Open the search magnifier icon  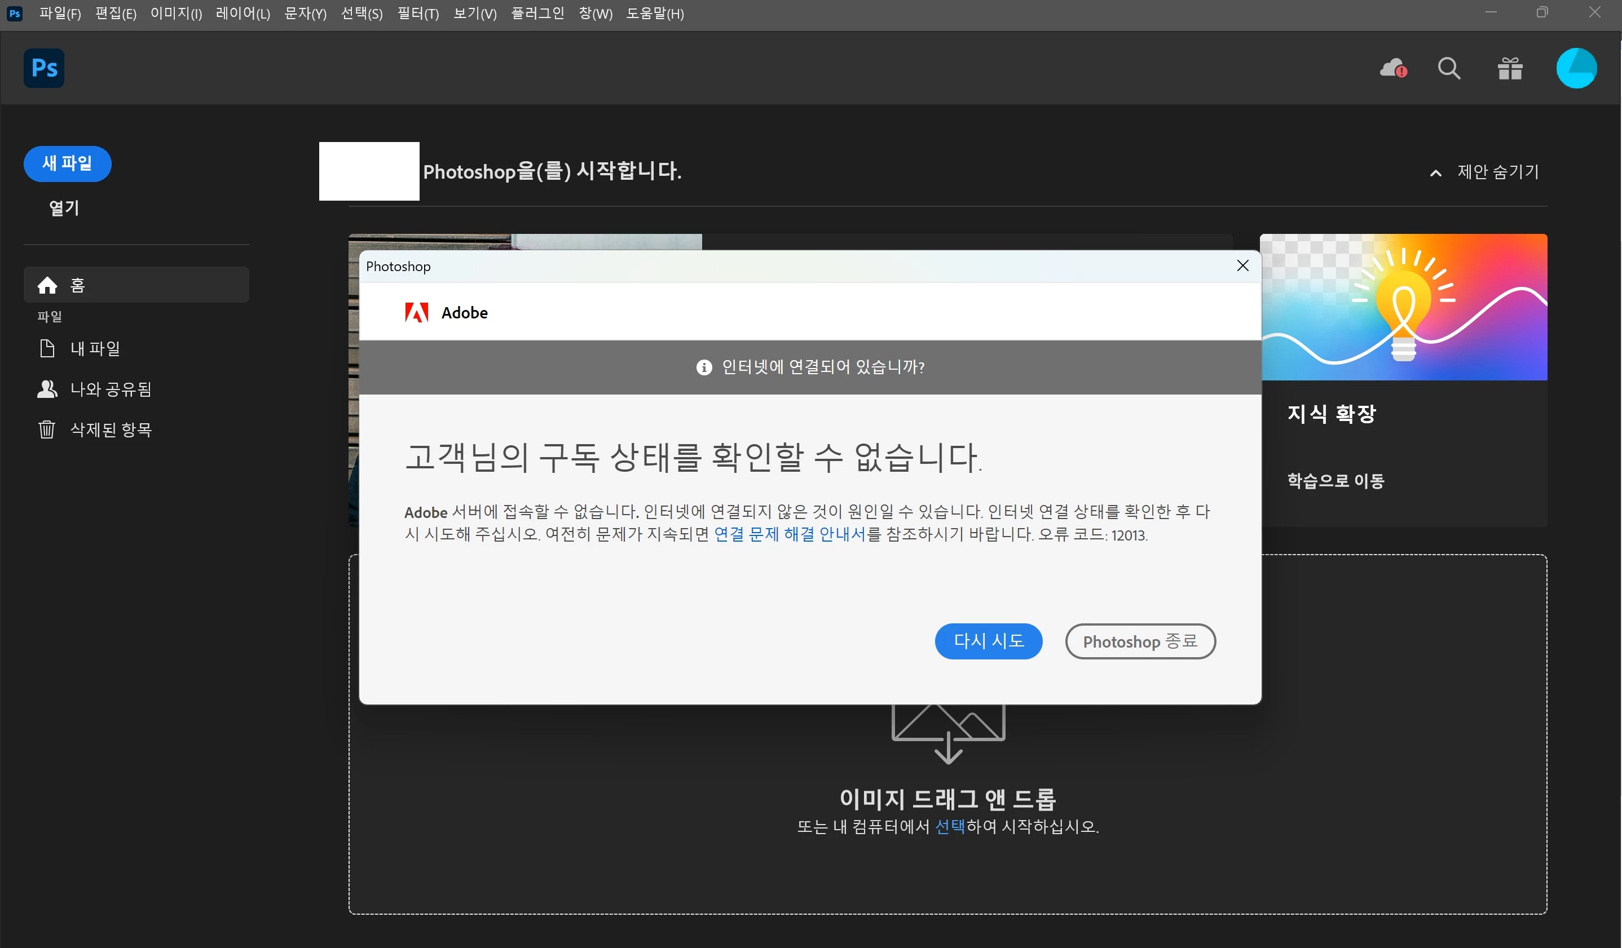tap(1449, 68)
